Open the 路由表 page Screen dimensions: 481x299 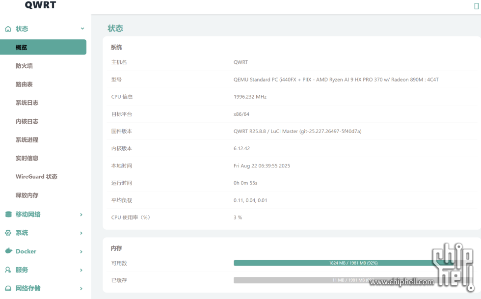pos(24,84)
